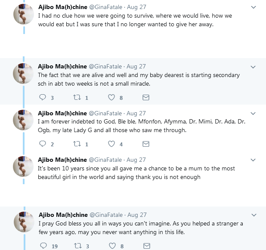Image resolution: width=266 pixels, height=250 pixels.
Task: Open Aug 27 timestamp on 'forever indebted' tweet
Action: (x=136, y=113)
